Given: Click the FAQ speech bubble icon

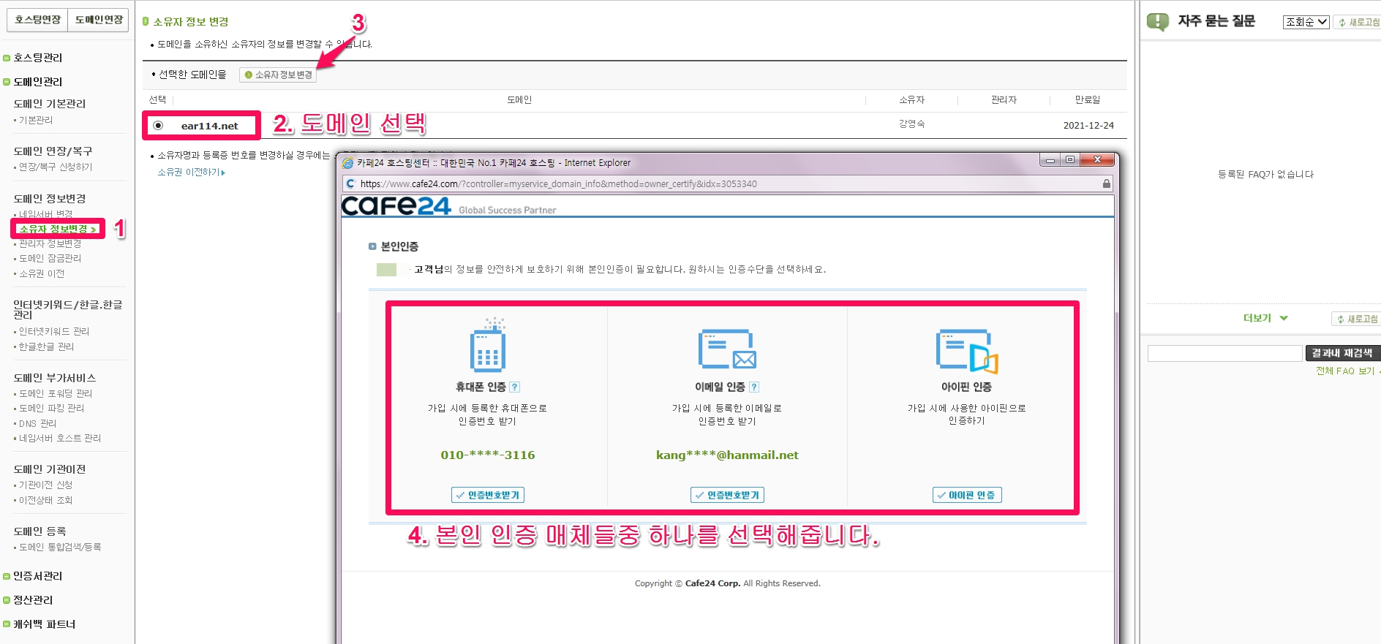Looking at the screenshot, I should click(x=1157, y=22).
